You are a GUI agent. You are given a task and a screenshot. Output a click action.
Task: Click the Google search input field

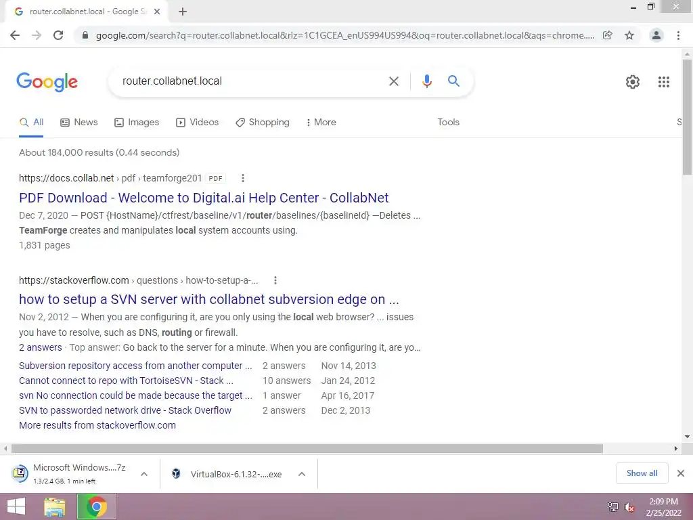point(252,81)
